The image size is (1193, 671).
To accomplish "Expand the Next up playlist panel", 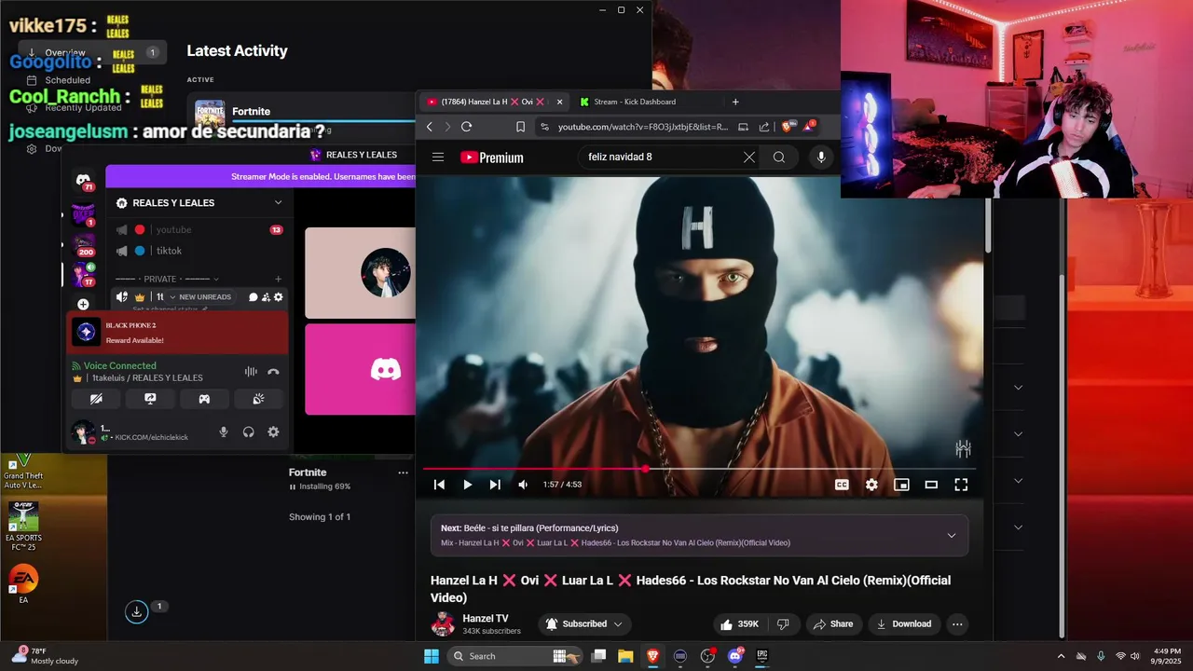I will click(x=952, y=535).
